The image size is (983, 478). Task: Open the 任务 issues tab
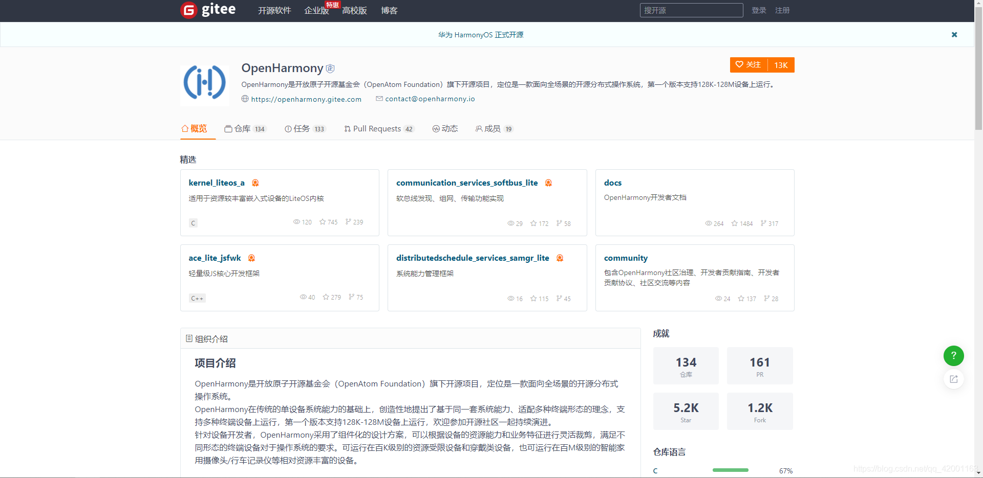(305, 129)
